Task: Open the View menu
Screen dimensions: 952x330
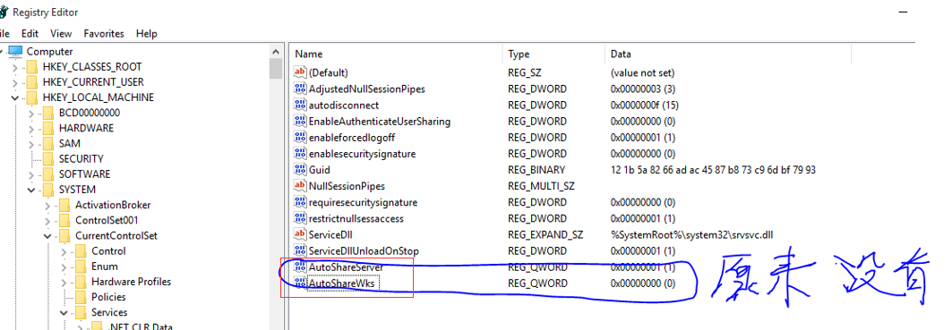Action: tap(61, 34)
